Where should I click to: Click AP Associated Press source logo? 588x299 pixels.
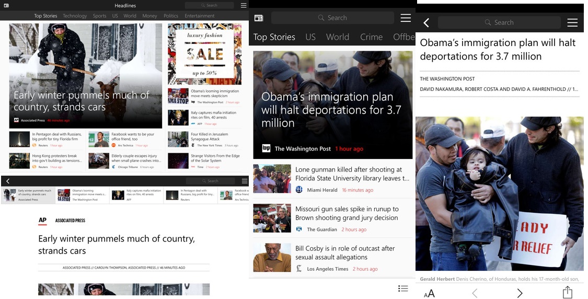tap(42, 221)
